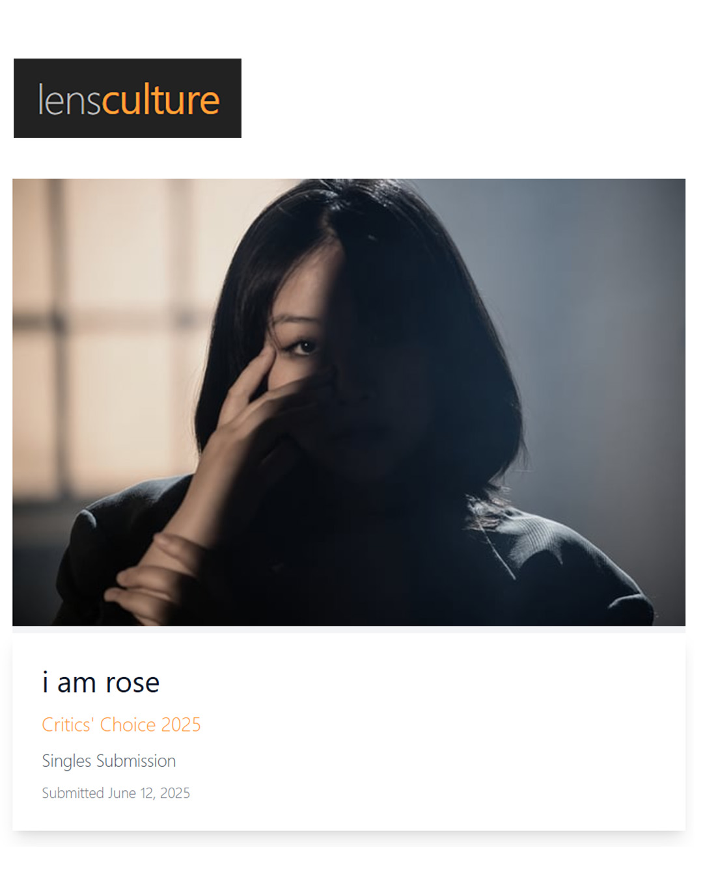Image resolution: width=703 pixels, height=878 pixels.
Task: Open the Critics' Choice 2025 link
Action: (x=121, y=725)
